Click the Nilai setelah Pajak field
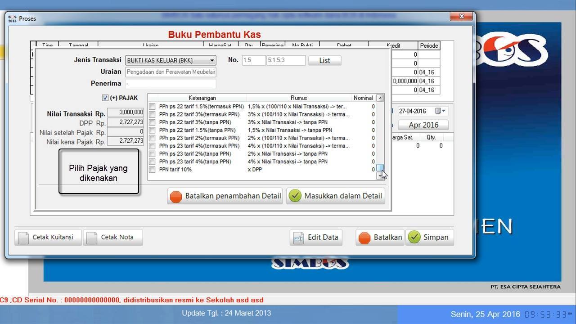The width and height of the screenshot is (576, 324). [x=126, y=132]
